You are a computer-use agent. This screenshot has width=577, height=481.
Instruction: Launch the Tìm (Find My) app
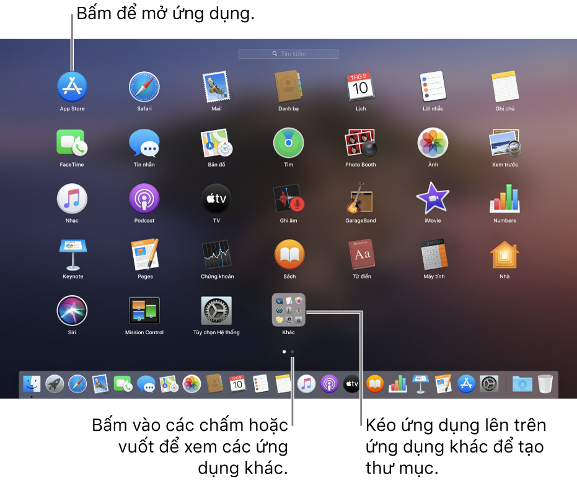point(289,143)
